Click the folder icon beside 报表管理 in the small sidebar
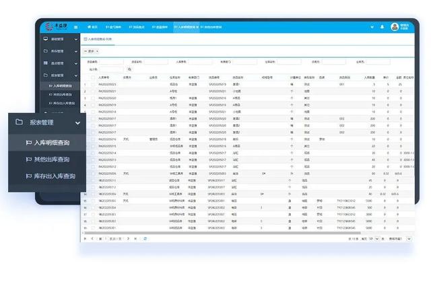Viewport: 431px width, 284px height. pos(46,75)
